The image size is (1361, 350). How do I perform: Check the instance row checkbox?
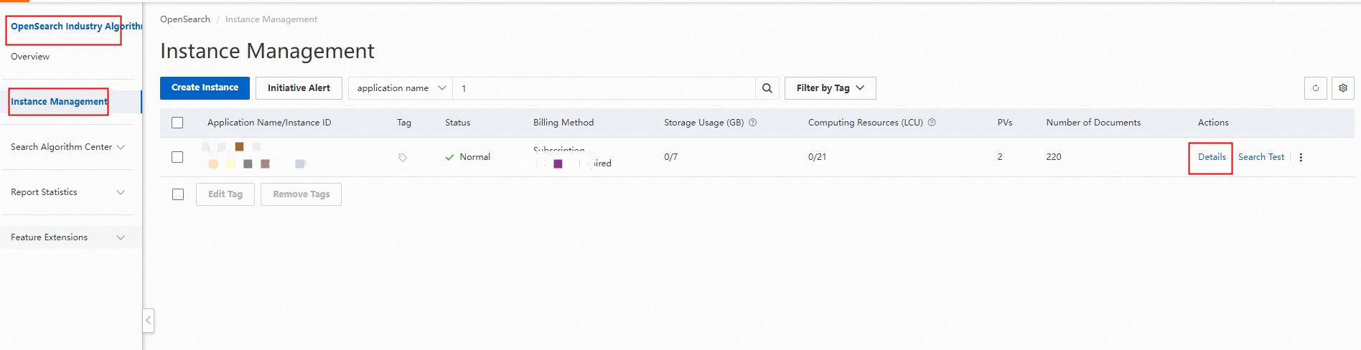coord(177,157)
